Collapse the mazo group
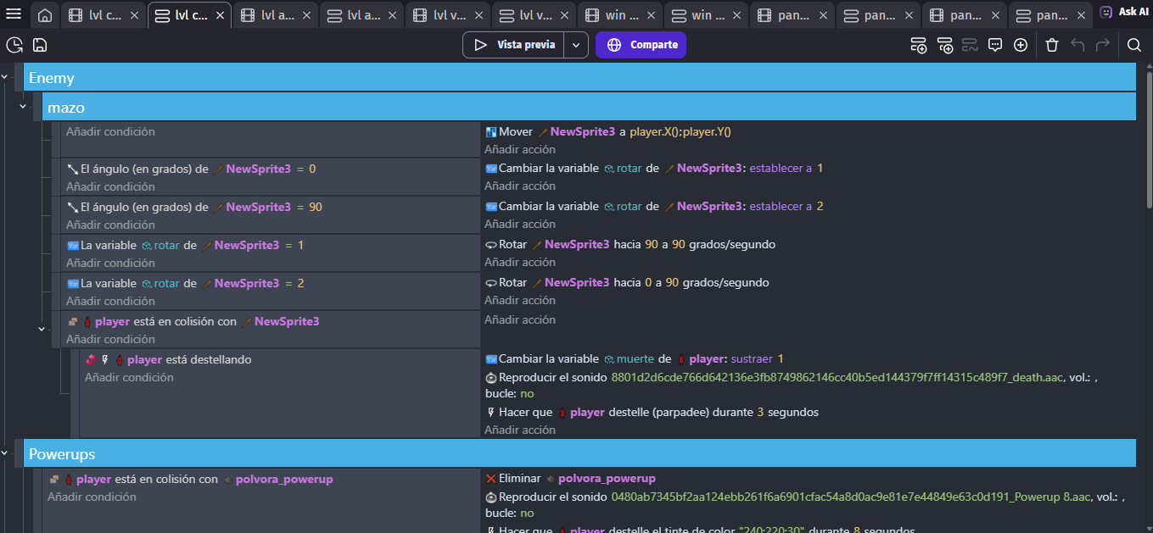The width and height of the screenshot is (1153, 533). pos(24,108)
